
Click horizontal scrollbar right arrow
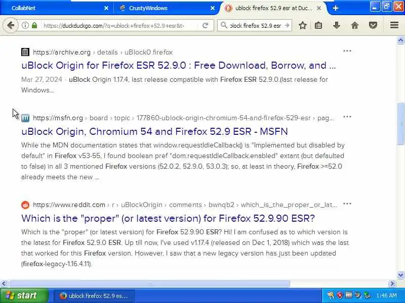point(392,284)
